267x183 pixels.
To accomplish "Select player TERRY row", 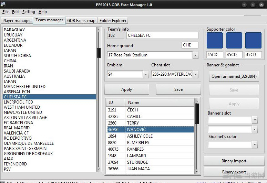I will (x=150, y=123).
